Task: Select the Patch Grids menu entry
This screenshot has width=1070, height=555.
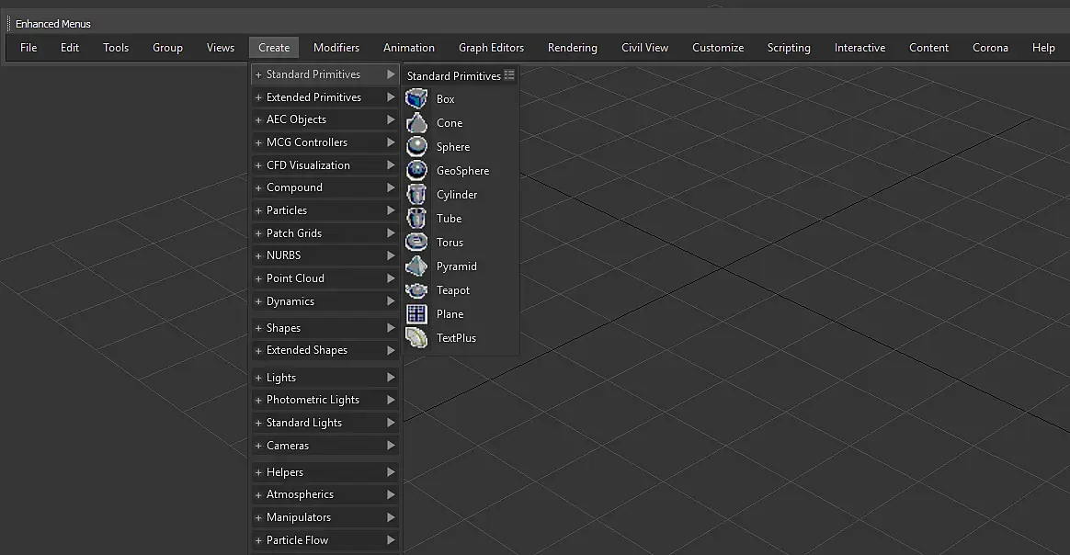Action: [x=324, y=233]
